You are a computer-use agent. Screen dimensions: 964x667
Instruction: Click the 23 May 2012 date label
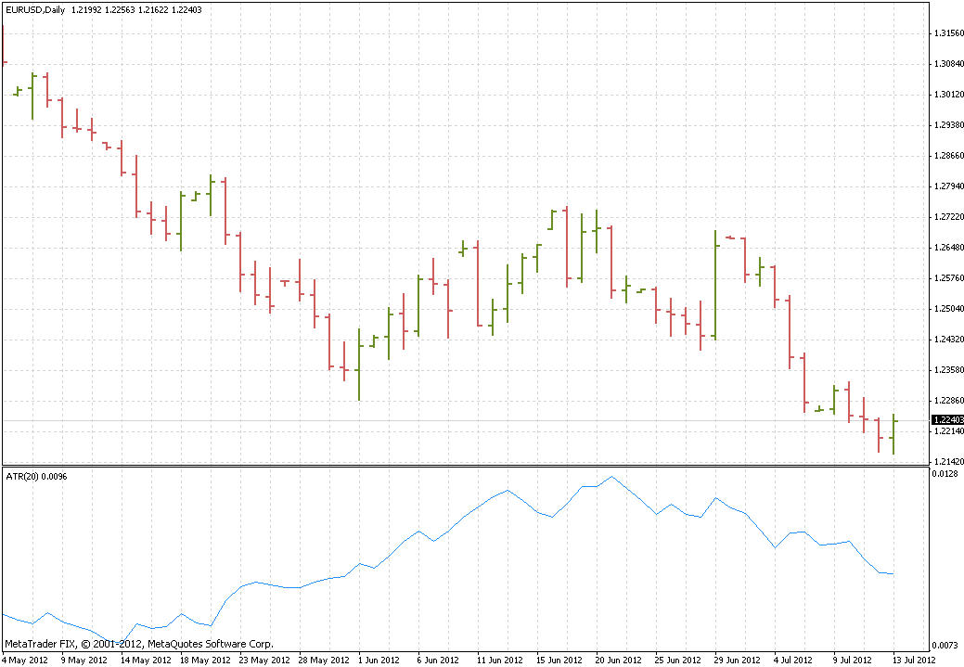pyautogui.click(x=264, y=661)
